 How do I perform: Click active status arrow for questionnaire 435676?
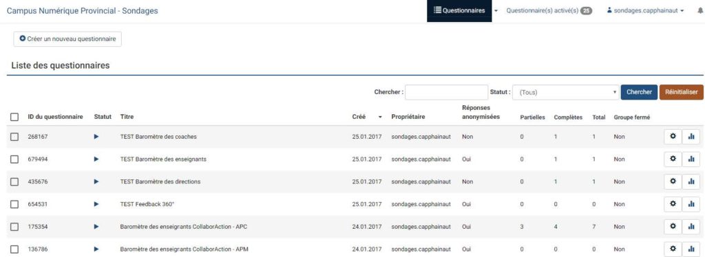[x=96, y=181]
